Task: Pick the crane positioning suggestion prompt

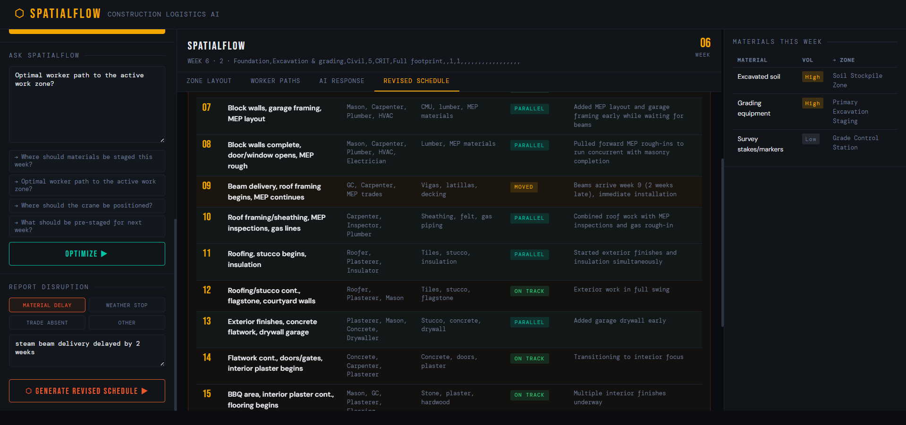Action: [87, 206]
